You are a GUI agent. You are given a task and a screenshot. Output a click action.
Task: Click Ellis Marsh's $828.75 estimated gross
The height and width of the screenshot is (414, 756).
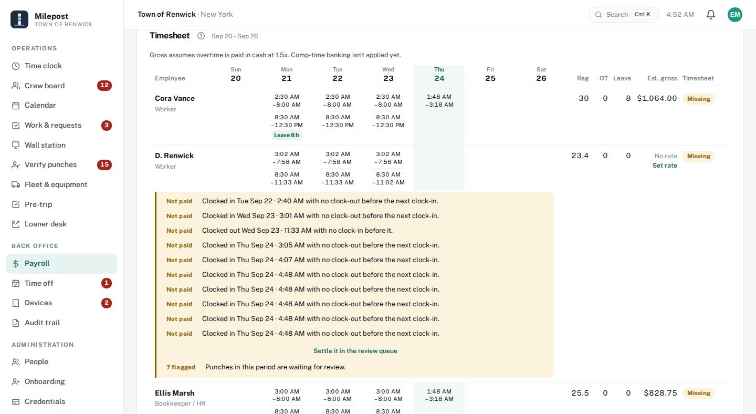point(660,393)
